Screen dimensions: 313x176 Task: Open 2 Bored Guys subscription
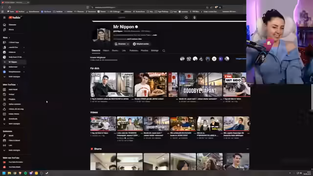coord(14,43)
